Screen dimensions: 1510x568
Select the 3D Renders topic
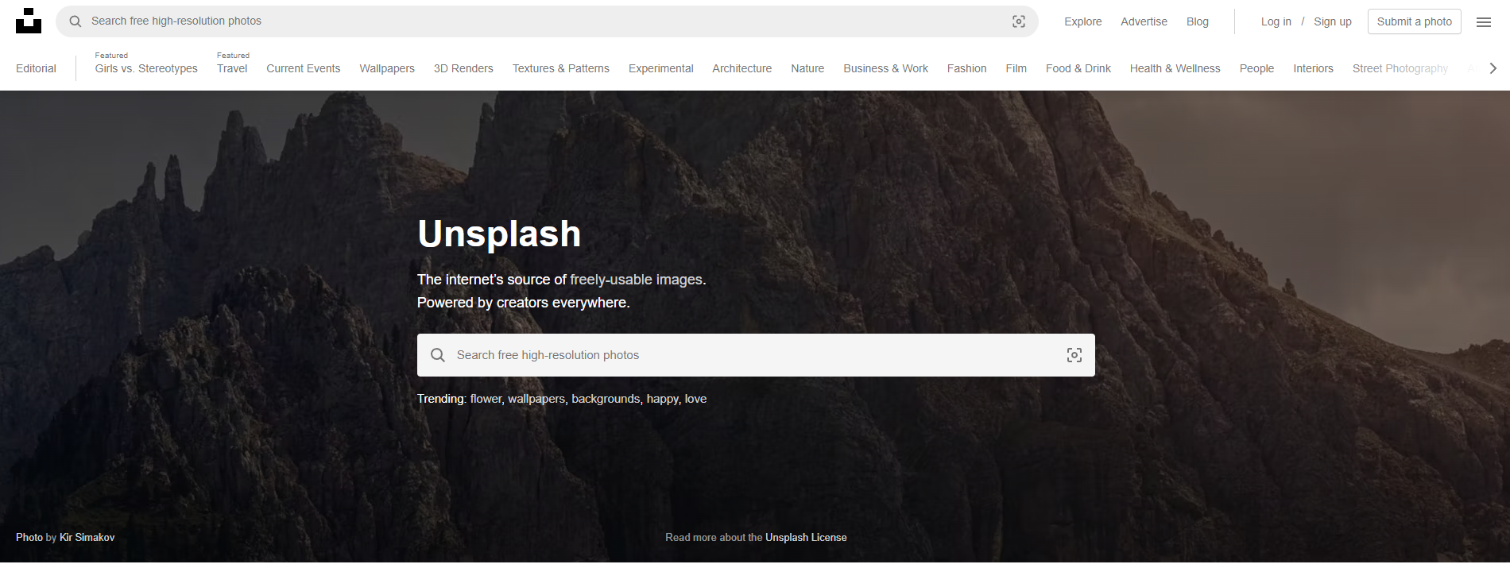463,68
